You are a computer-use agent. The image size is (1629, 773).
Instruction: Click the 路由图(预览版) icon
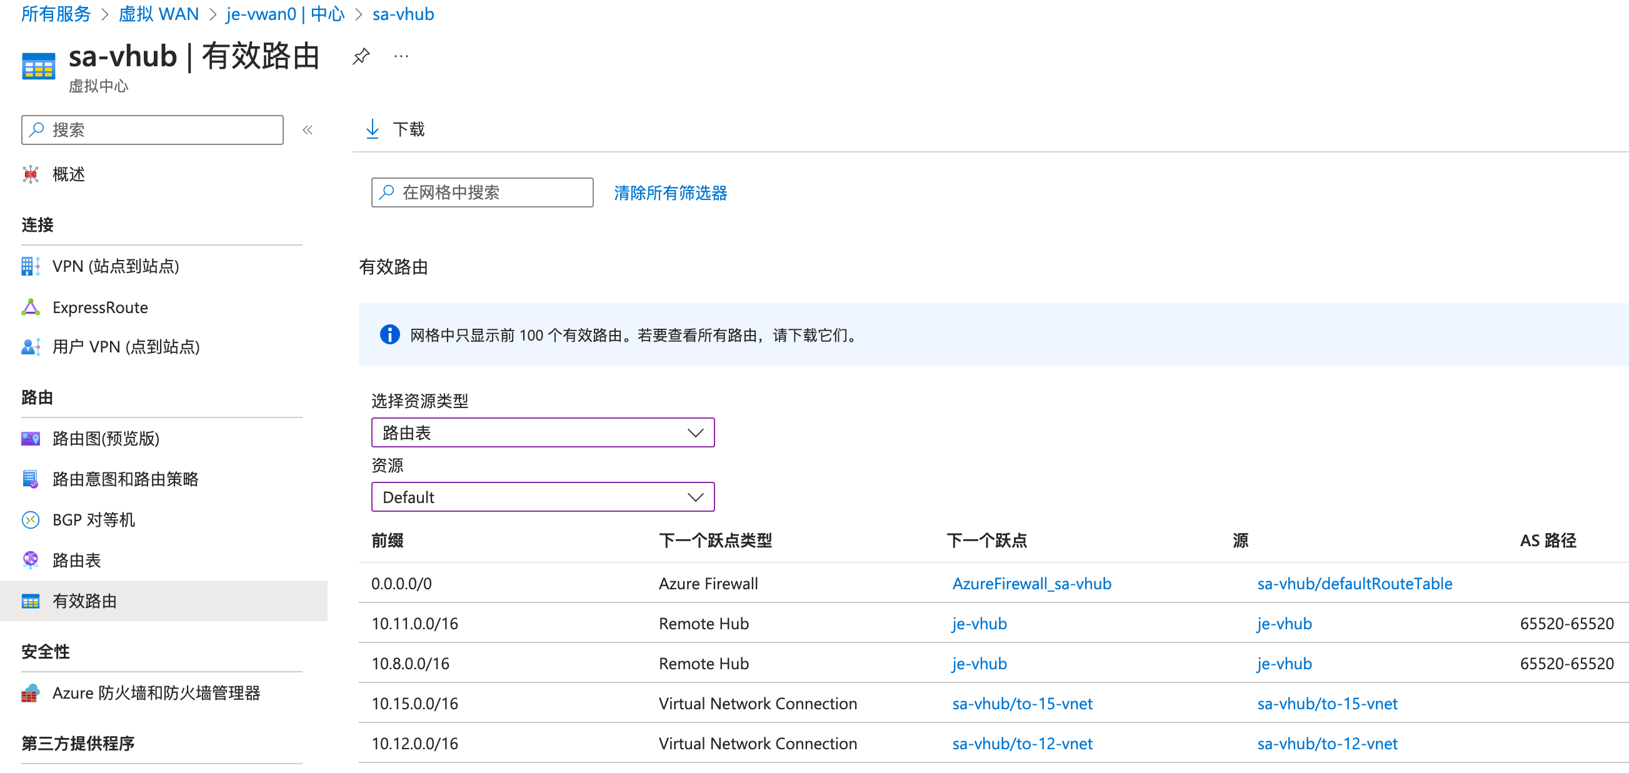pos(31,439)
